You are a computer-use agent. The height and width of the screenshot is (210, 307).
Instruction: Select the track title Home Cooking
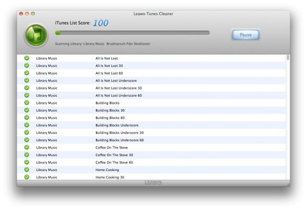[107, 170]
